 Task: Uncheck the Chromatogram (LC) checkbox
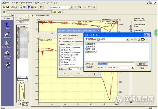61,60
